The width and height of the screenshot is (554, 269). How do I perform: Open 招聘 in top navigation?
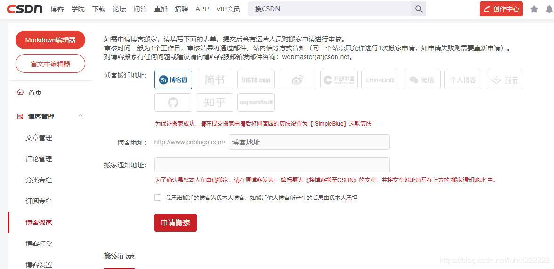(181, 9)
